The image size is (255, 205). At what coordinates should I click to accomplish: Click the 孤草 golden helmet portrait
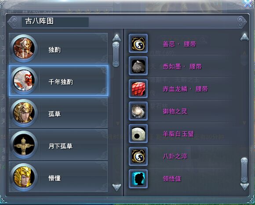coord(24,113)
